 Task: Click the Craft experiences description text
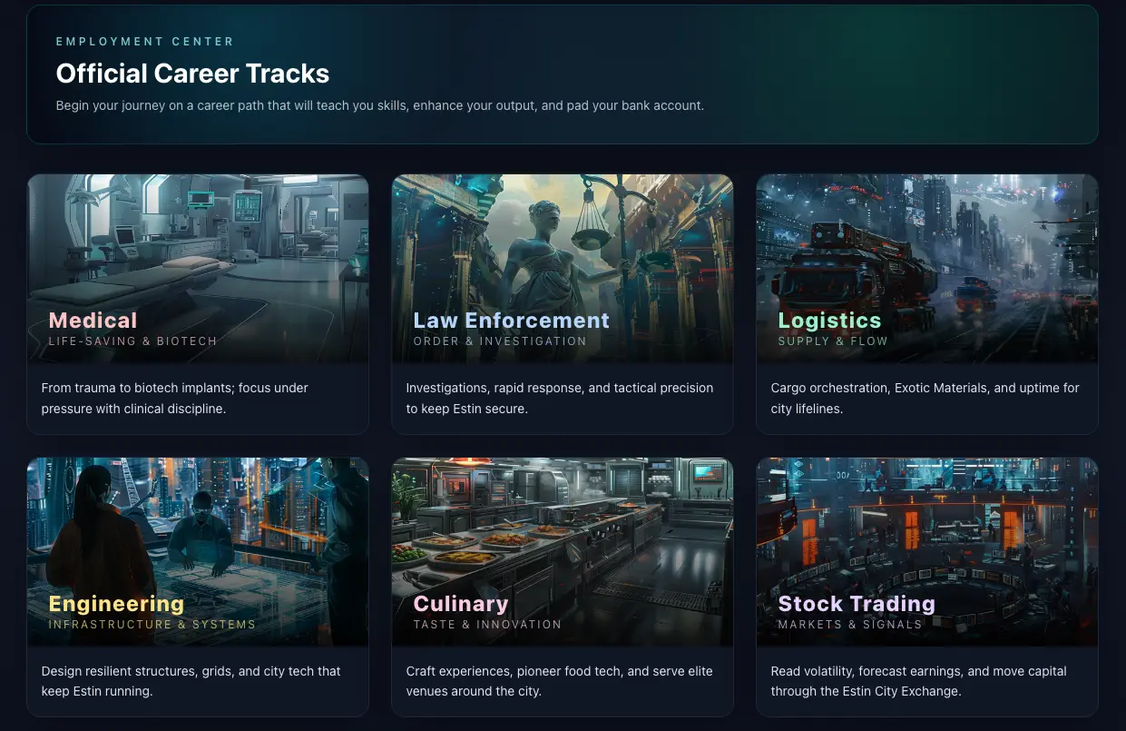tap(559, 681)
